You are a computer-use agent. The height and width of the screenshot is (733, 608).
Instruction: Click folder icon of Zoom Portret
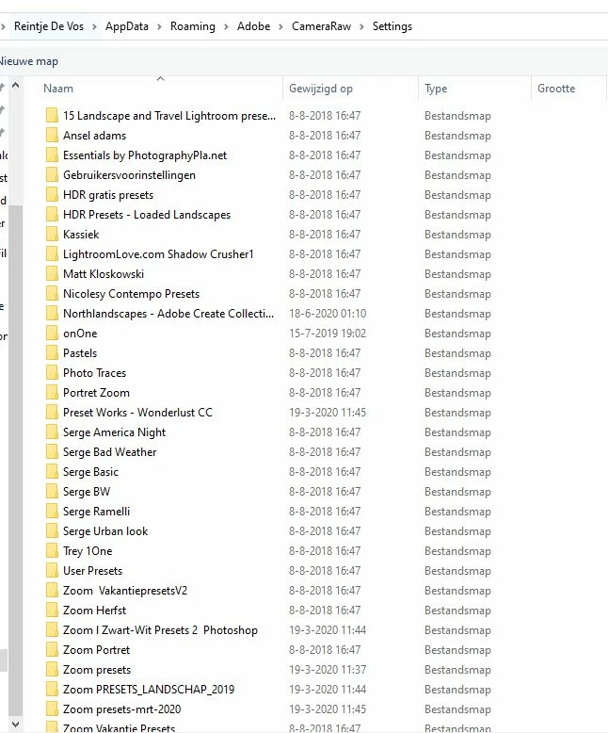click(52, 650)
